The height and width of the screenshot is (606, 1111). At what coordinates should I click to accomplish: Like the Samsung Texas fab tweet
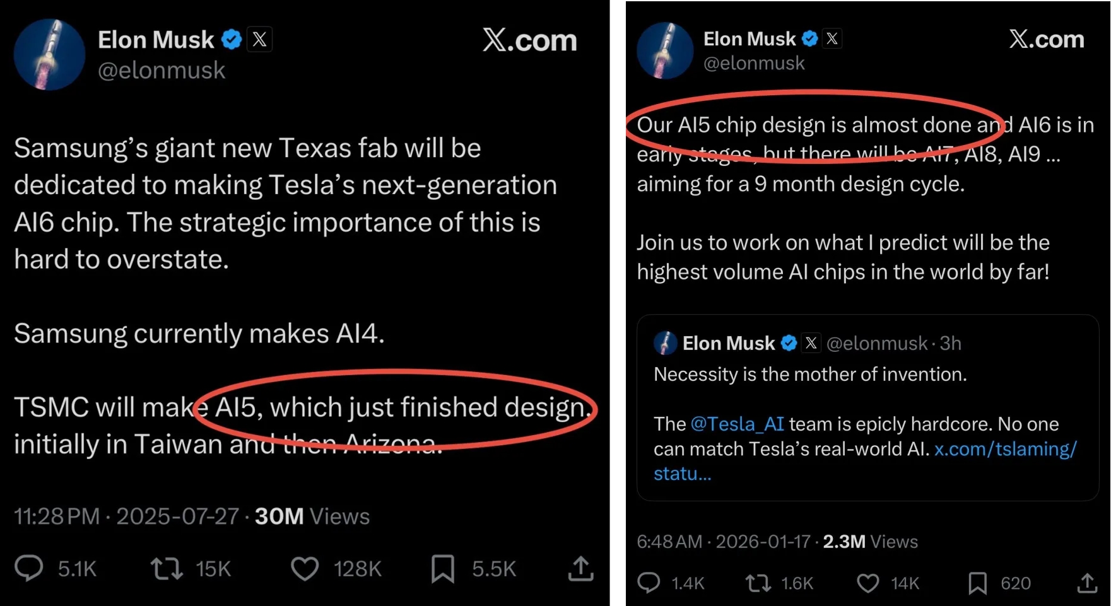click(305, 568)
